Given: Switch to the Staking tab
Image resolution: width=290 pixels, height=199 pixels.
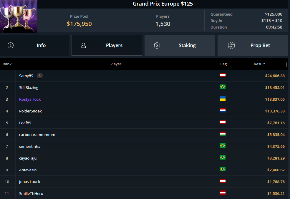Looking at the screenshot, I should (x=180, y=45).
